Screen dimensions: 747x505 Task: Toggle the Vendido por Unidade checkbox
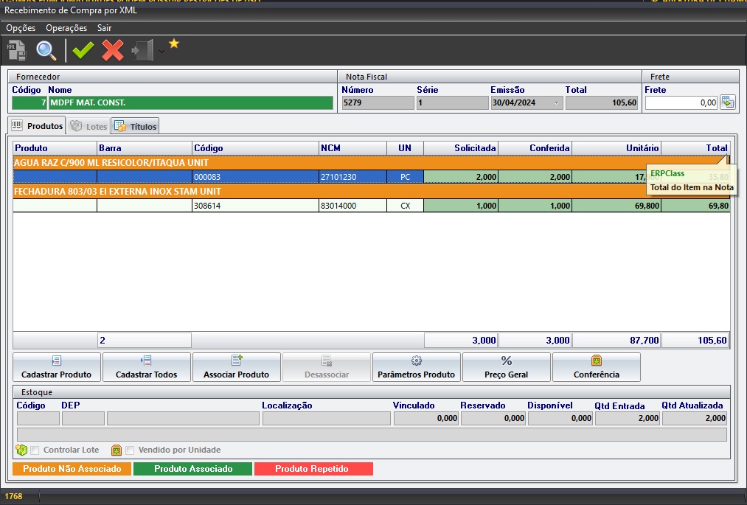[x=130, y=450]
